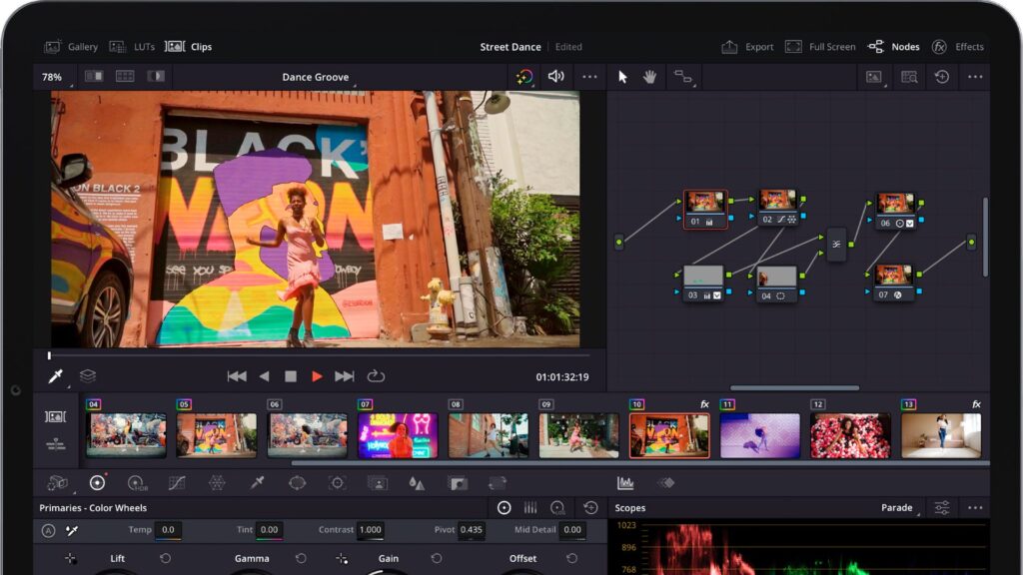Select node 06 in the node graph

895,211
